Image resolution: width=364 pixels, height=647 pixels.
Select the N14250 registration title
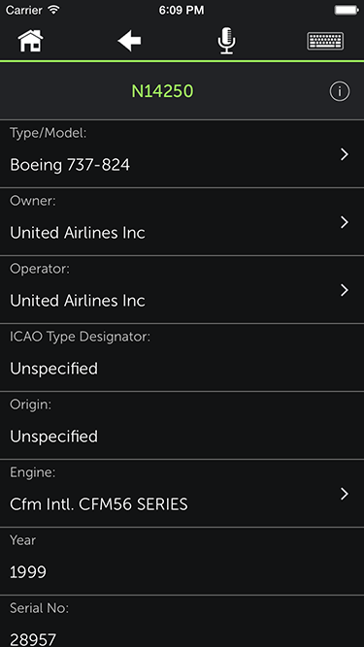162,91
